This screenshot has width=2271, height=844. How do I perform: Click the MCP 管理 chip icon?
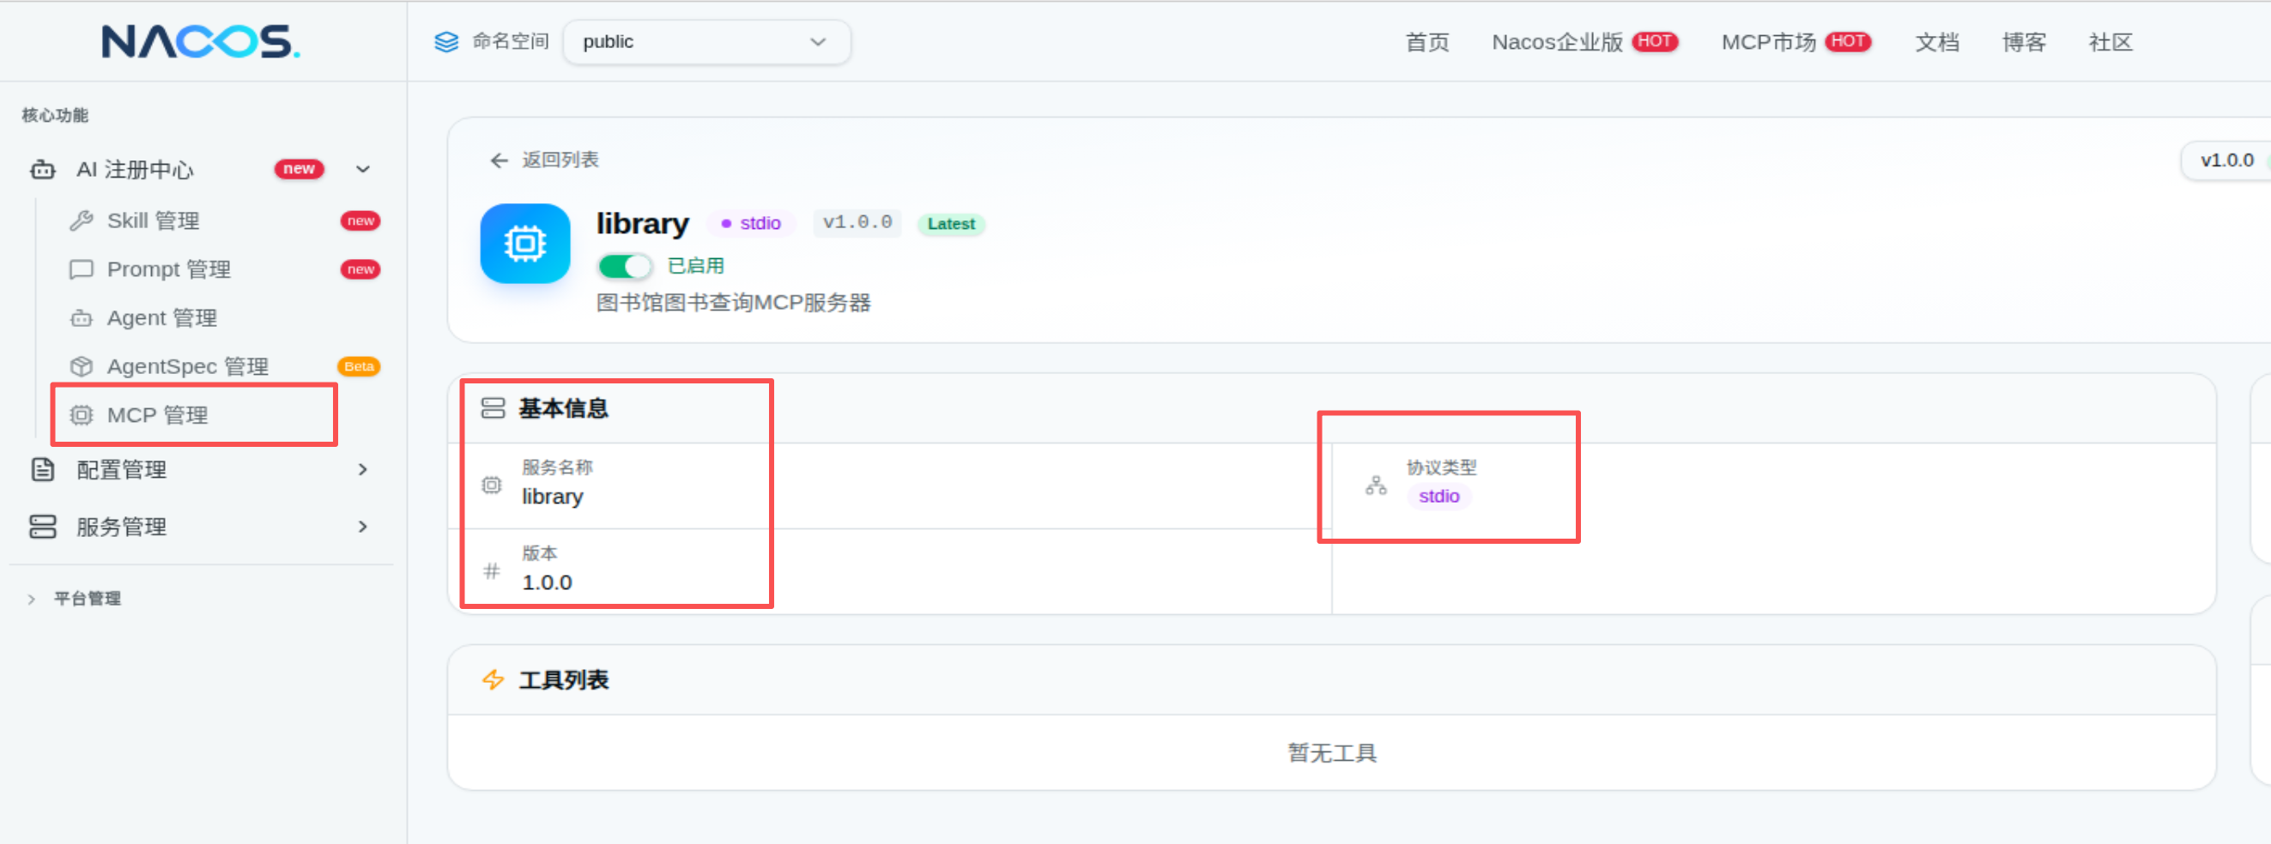[x=81, y=415]
